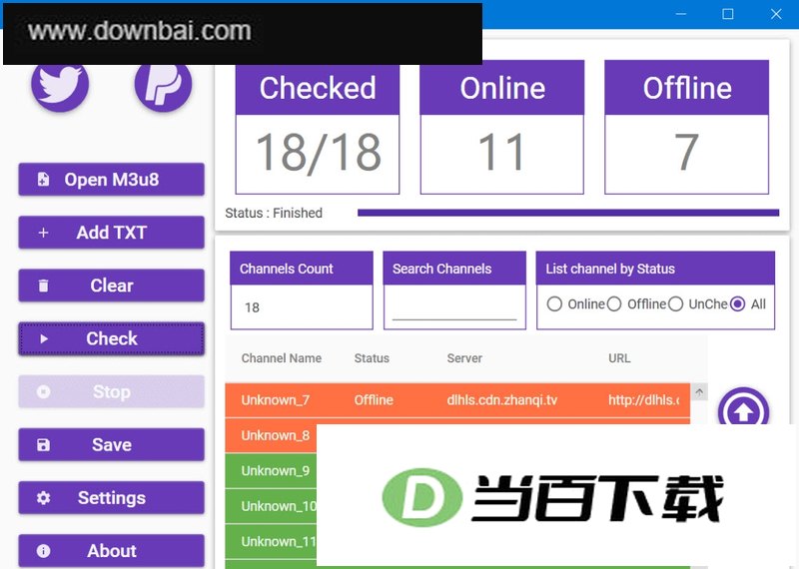Click the http://dlhls URL cell
Viewport: 799px width, 569px height.
point(643,400)
